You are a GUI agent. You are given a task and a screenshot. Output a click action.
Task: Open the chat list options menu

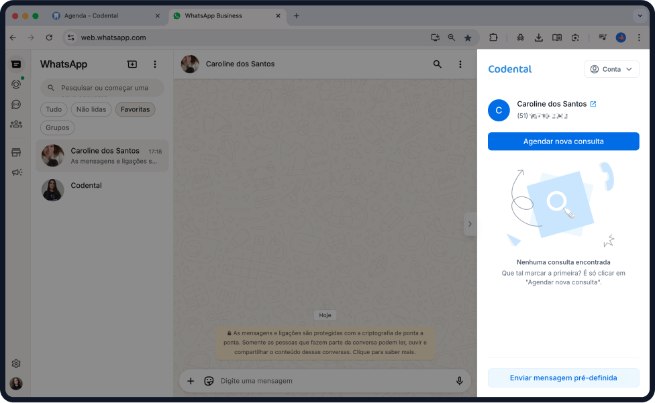point(155,64)
